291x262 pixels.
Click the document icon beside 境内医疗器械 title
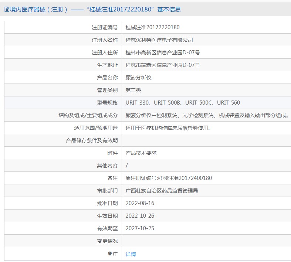7,9
